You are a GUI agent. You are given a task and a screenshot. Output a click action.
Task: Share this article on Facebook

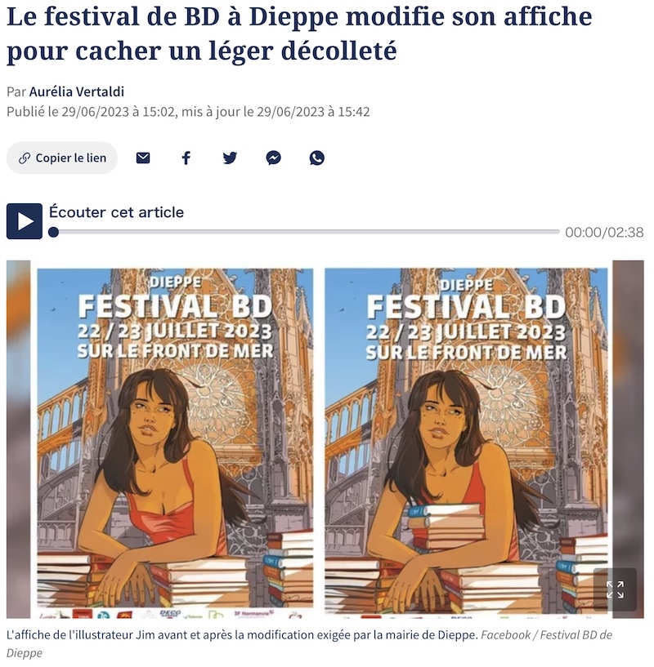click(186, 158)
